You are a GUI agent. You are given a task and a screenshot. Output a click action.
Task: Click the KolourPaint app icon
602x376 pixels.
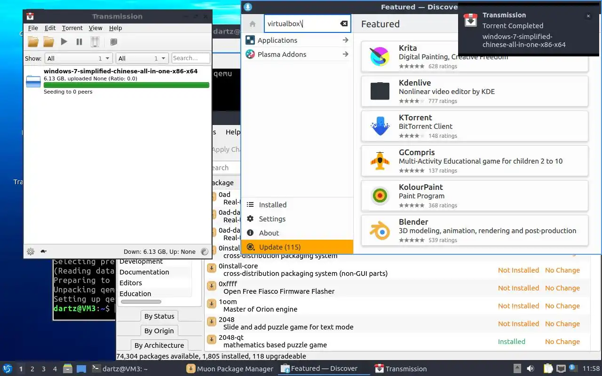[x=380, y=196]
